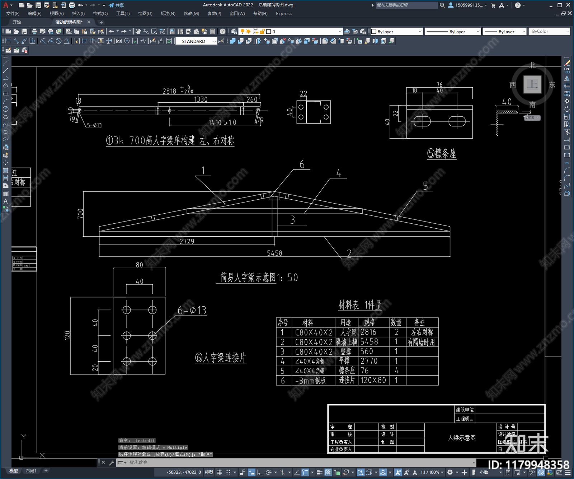Click the Multiline Text tool (A)
Viewport: 574px width, 479px height.
click(x=5, y=201)
